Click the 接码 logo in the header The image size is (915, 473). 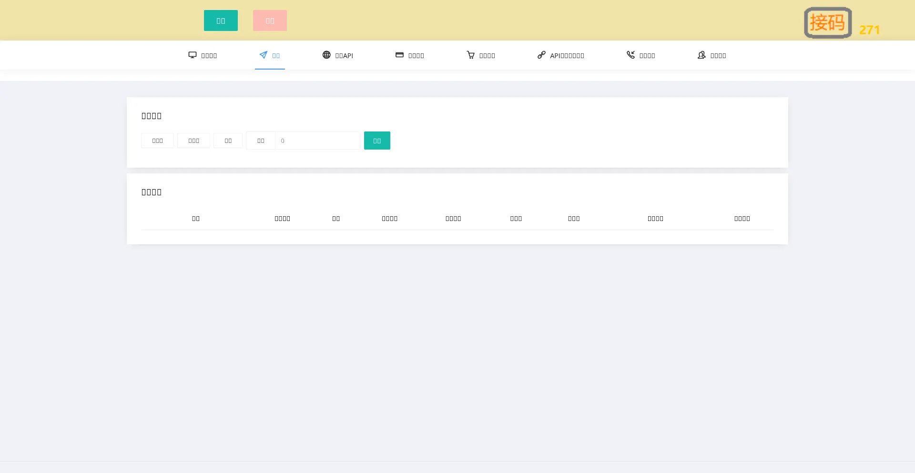[x=828, y=22]
